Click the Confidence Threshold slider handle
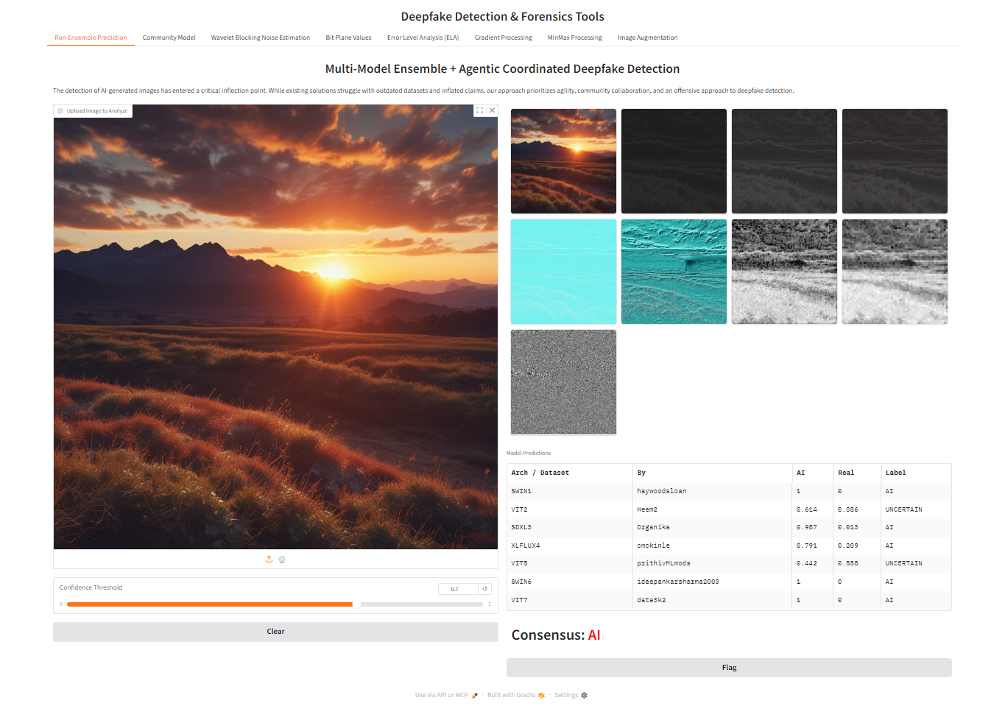This screenshot has height=706, width=1005. point(356,604)
